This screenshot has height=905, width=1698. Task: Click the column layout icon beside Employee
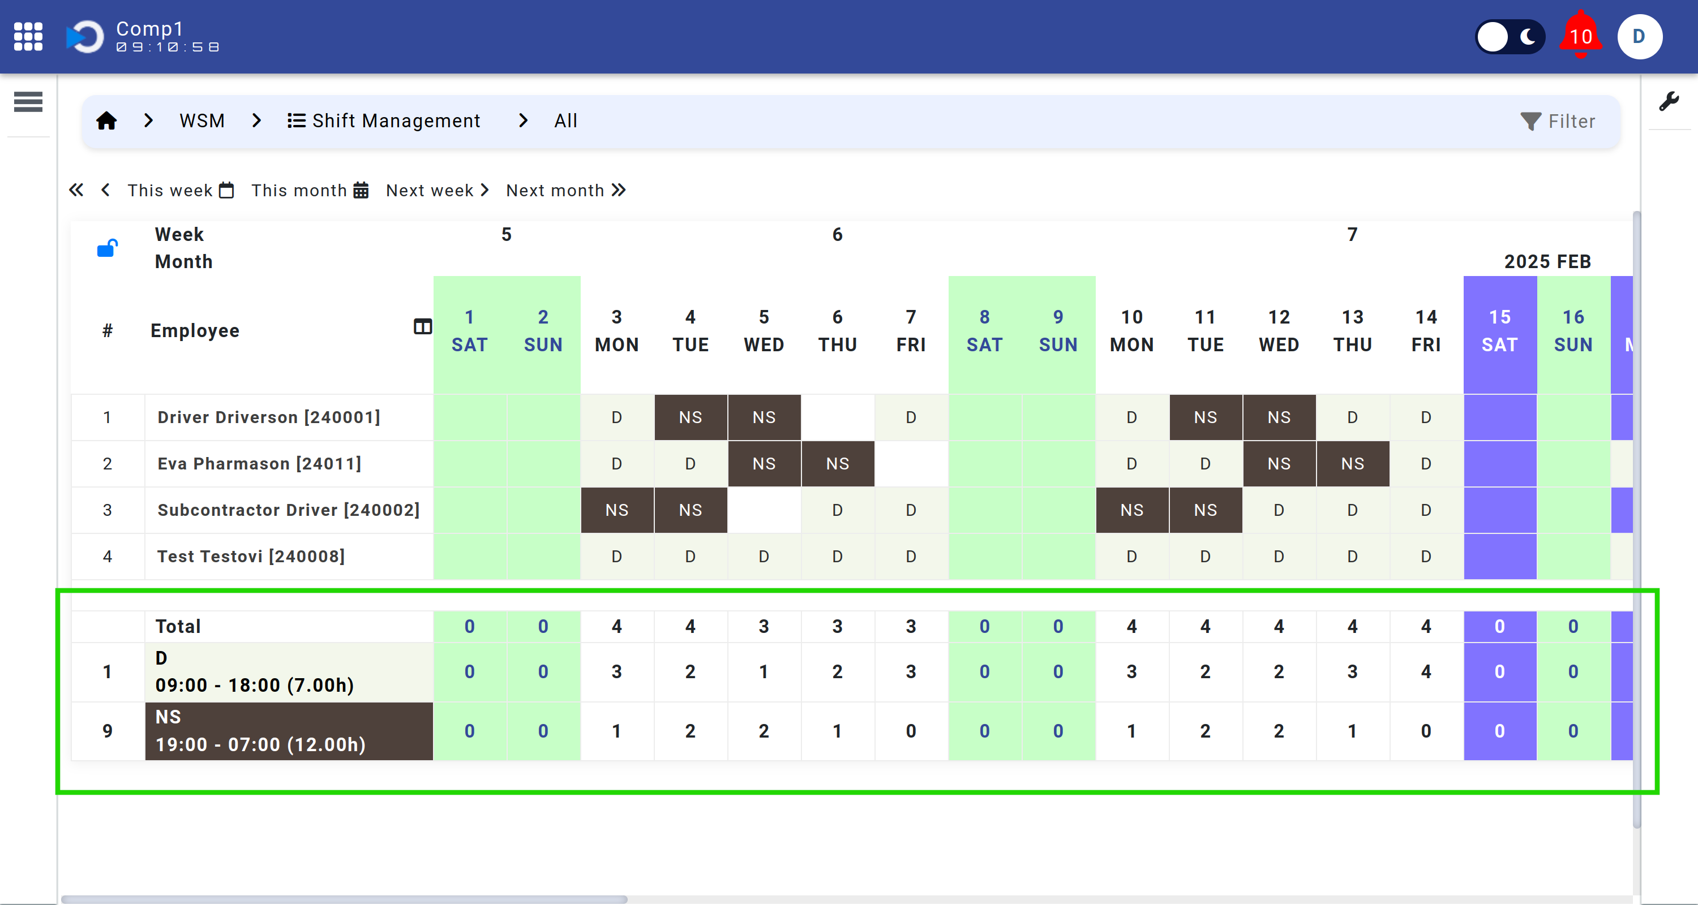(423, 326)
